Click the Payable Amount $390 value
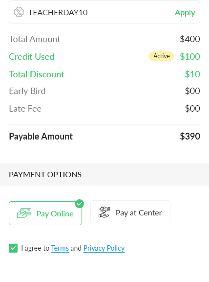The width and height of the screenshot is (209, 282). point(190,136)
